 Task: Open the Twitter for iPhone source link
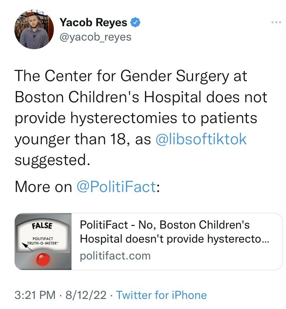point(161,295)
